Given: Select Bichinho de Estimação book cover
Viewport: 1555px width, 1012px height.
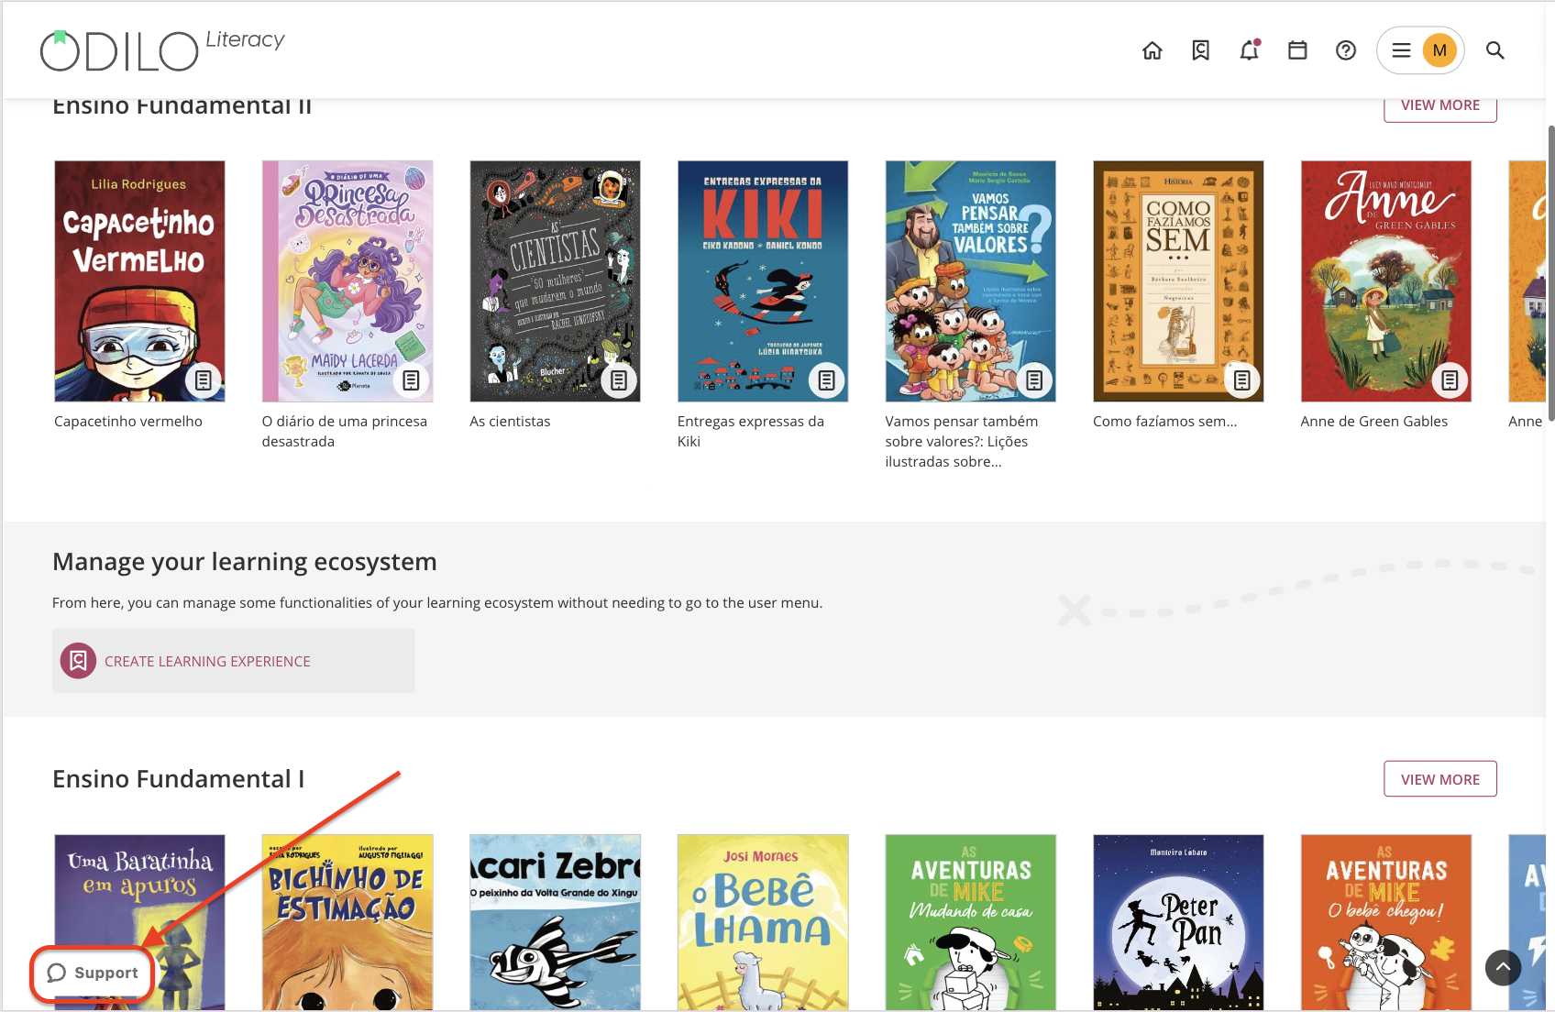Looking at the screenshot, I should coord(347,922).
